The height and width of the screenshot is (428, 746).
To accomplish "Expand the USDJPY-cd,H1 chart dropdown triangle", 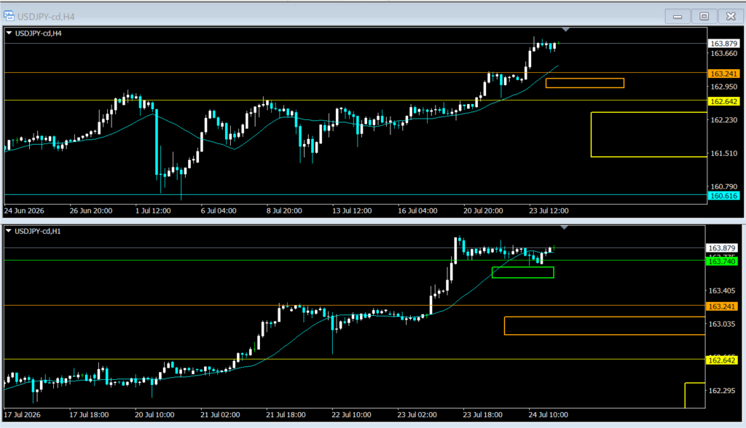I will tap(9, 231).
